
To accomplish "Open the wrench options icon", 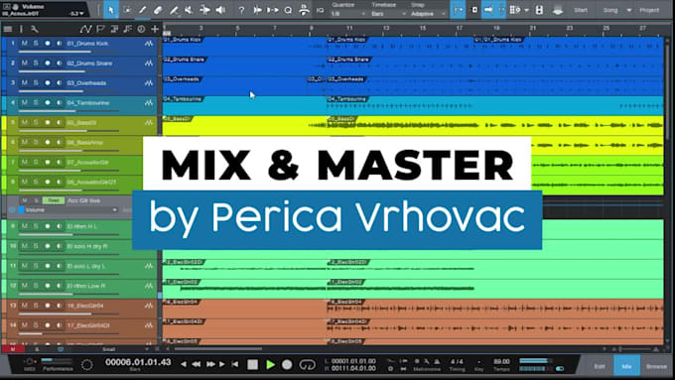I will pyautogui.click(x=35, y=29).
